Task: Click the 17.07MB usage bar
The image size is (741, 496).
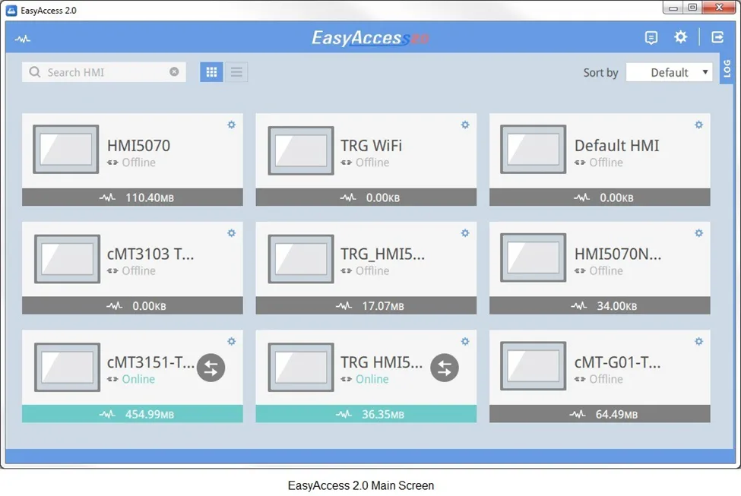Action: (366, 305)
